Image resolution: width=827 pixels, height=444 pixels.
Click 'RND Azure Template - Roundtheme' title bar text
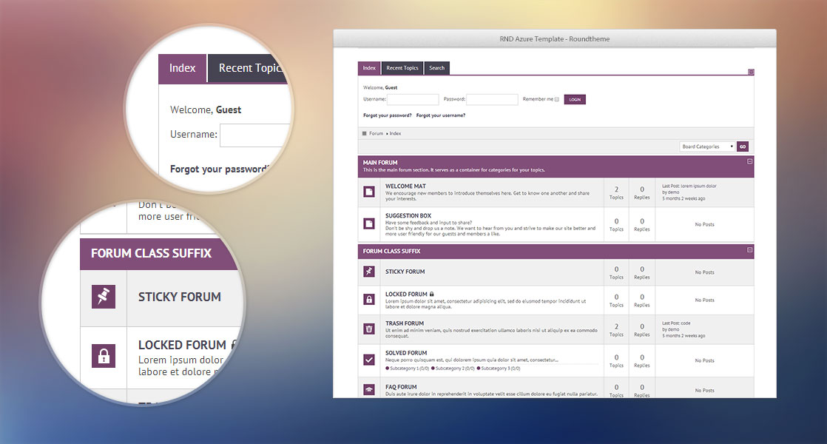point(555,39)
